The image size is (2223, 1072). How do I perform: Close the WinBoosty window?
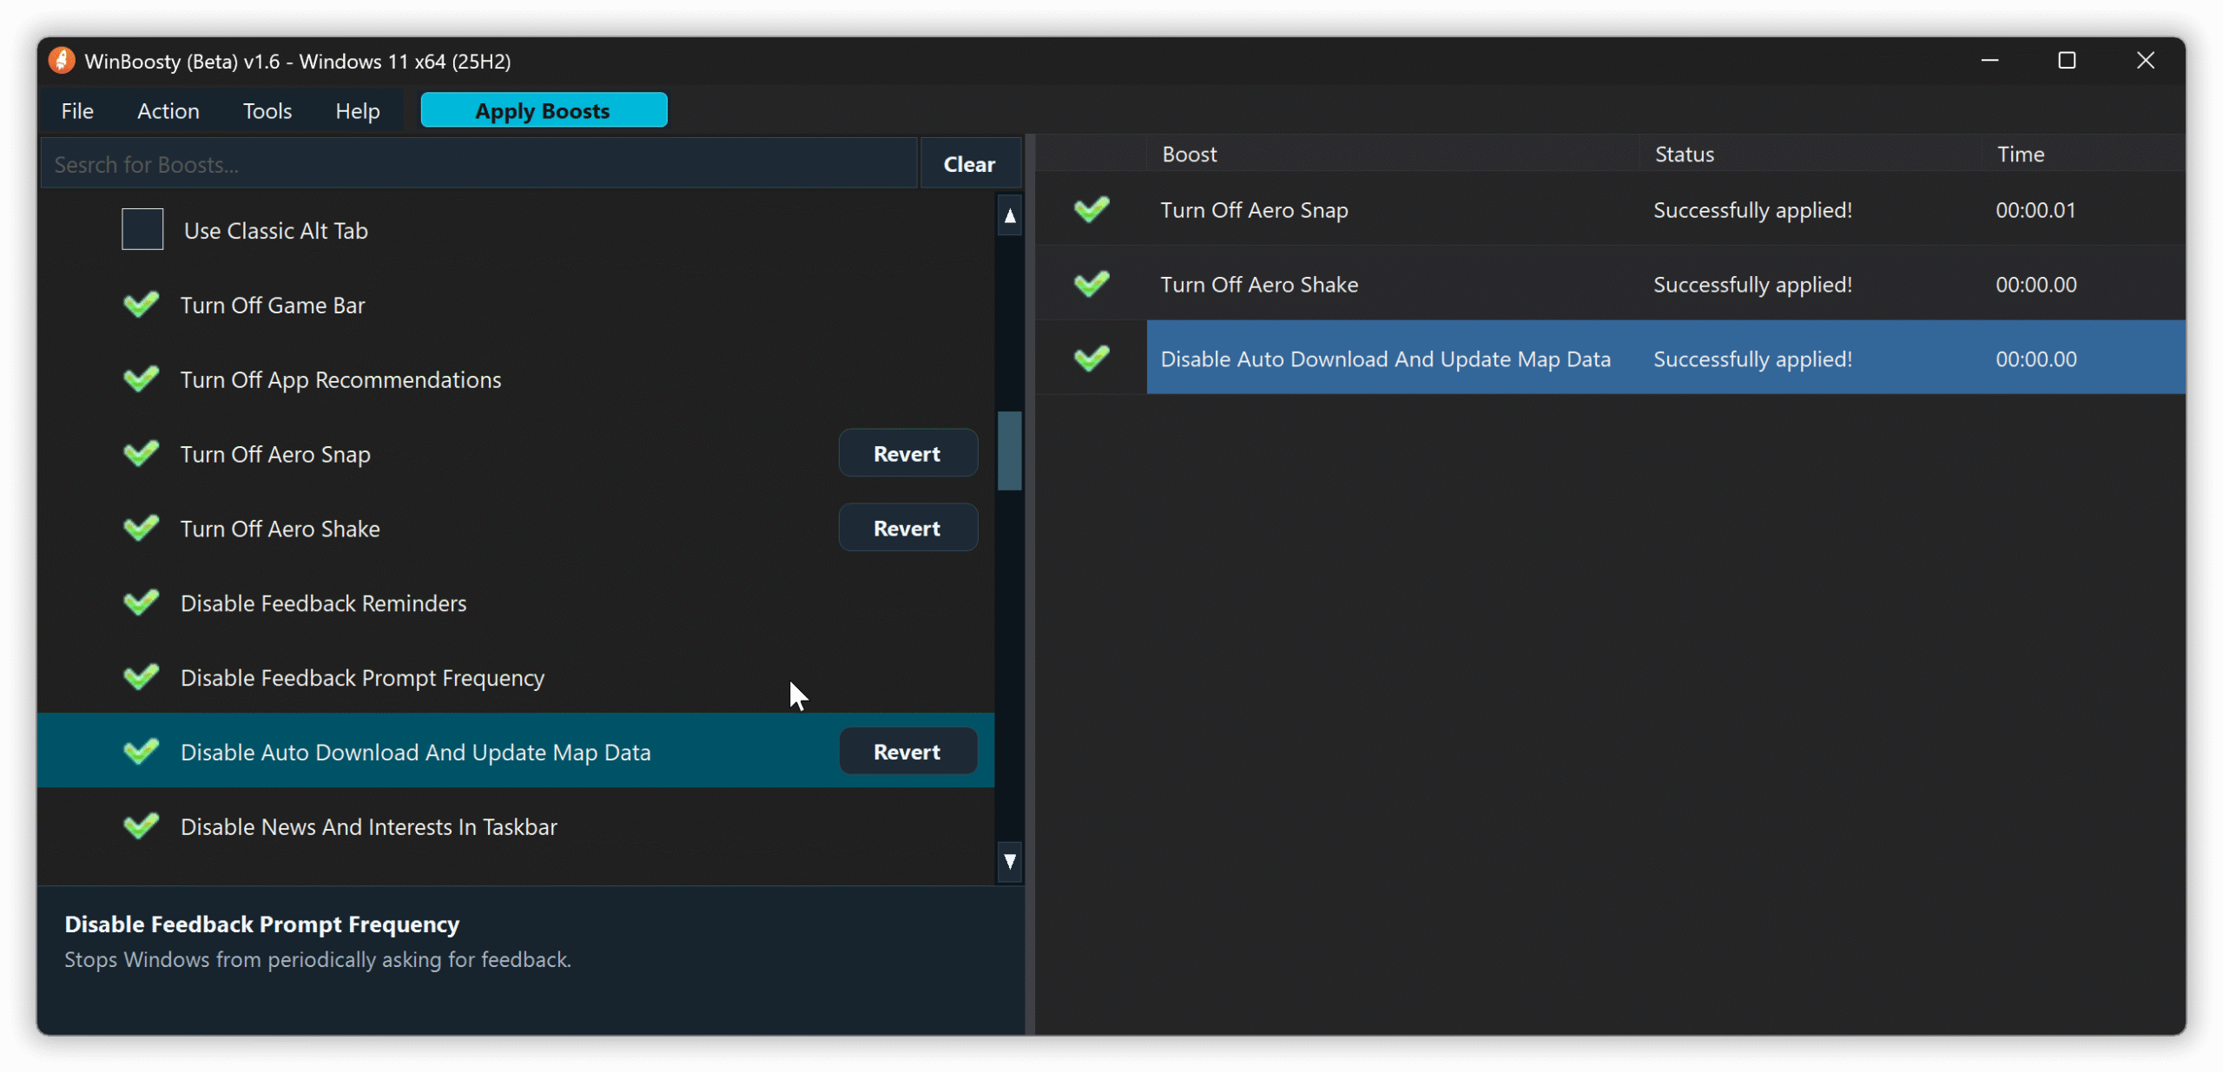[2145, 61]
